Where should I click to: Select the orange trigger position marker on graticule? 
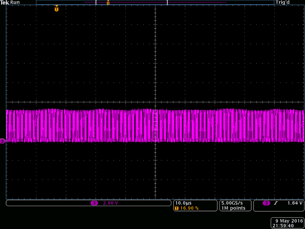click(x=56, y=8)
